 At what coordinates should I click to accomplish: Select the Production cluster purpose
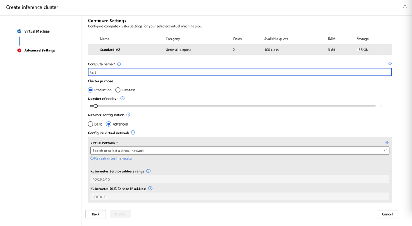point(90,90)
